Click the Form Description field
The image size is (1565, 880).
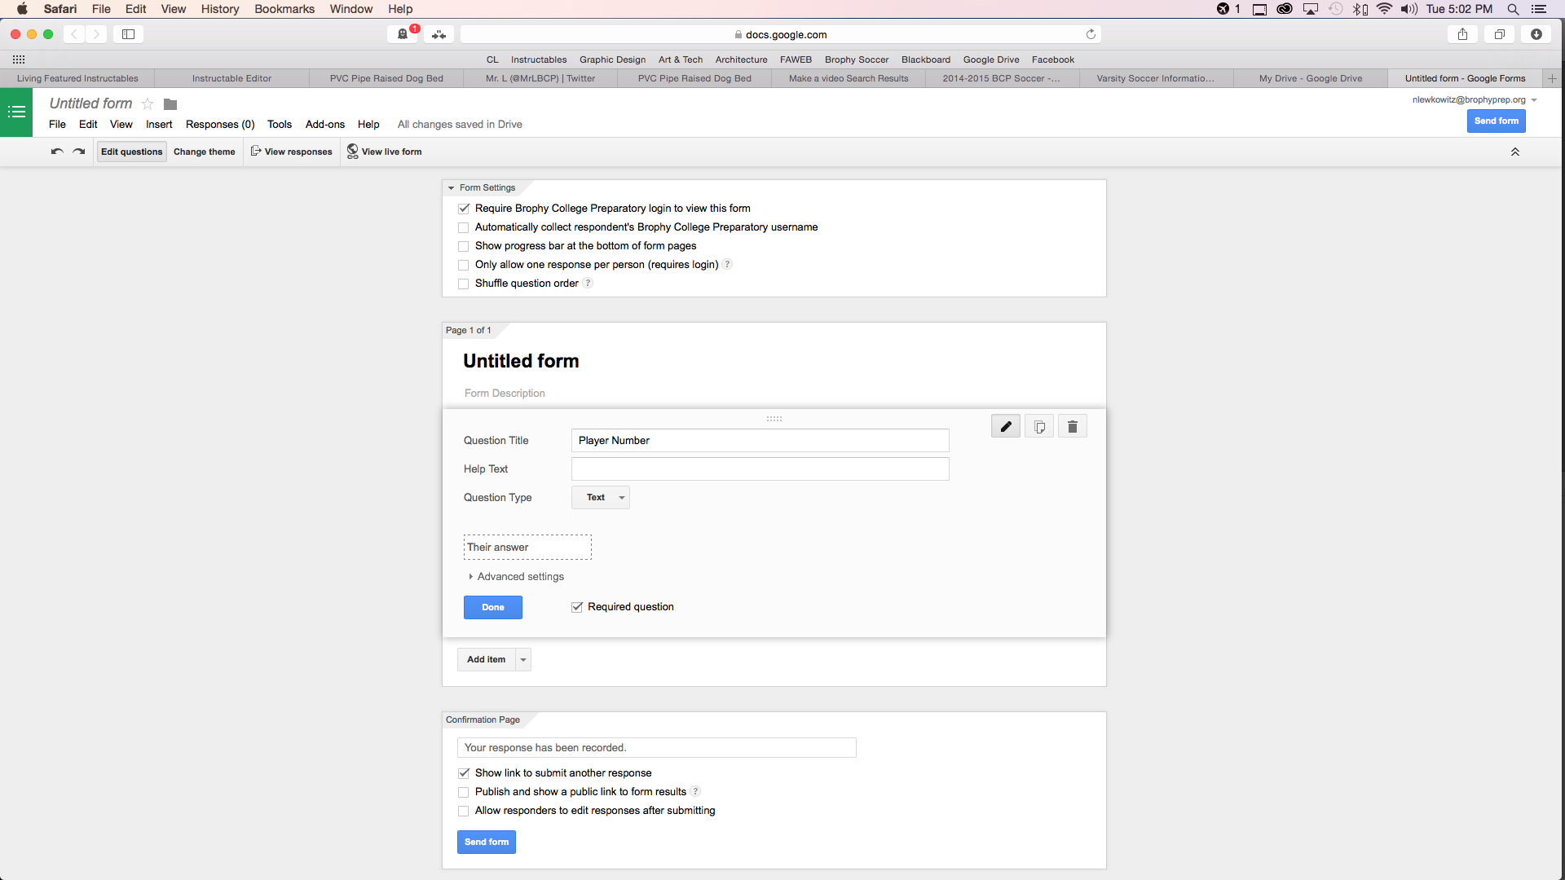(x=505, y=394)
